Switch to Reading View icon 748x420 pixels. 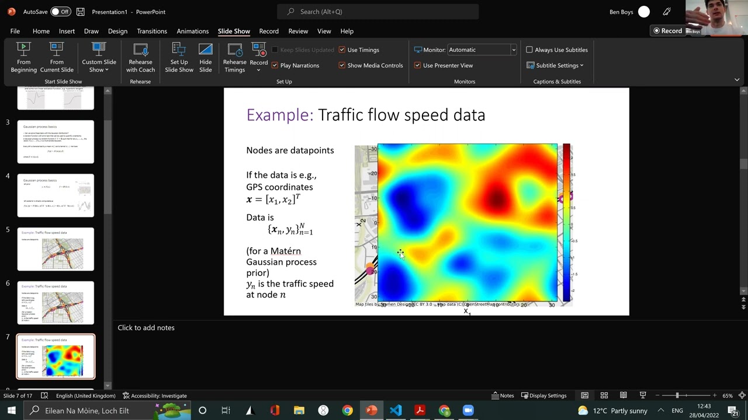coord(624,395)
